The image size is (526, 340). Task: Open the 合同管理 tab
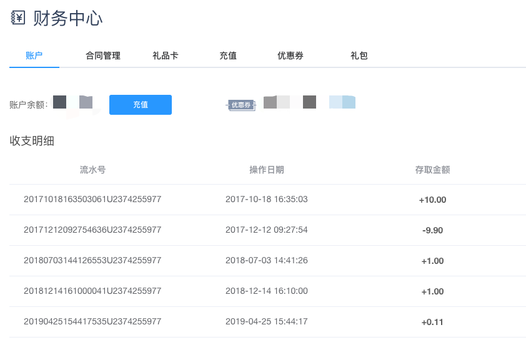[x=103, y=56]
